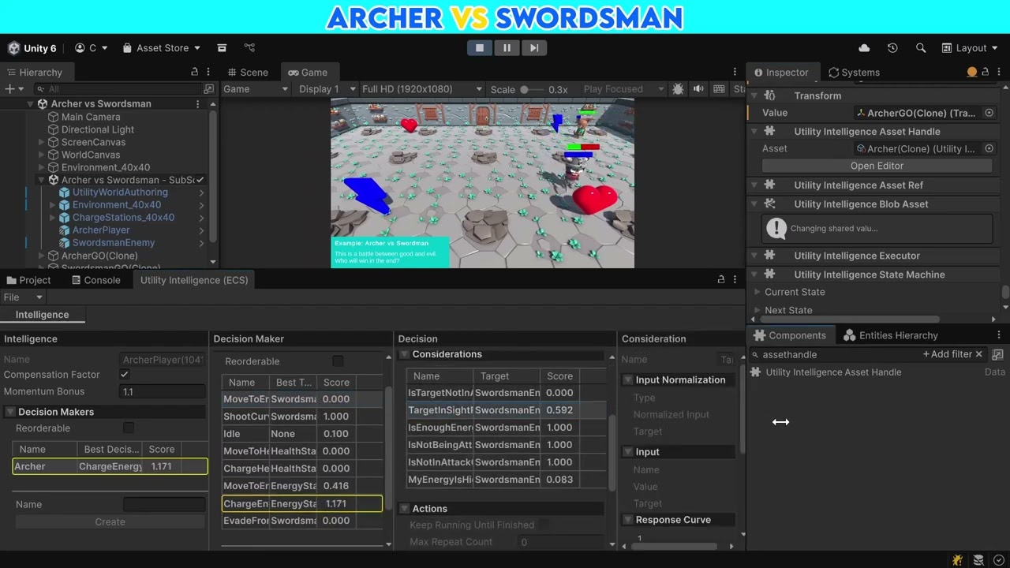Click the global search magnifier icon
Viewport: 1010px width, 568px height.
921,47
